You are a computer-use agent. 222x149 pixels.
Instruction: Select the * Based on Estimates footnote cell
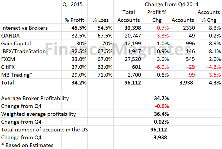[x=27, y=145]
